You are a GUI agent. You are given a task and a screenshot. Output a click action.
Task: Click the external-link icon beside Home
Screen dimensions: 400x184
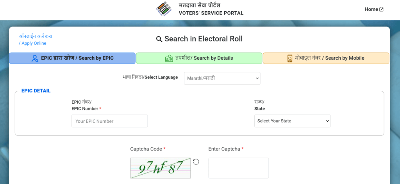click(381, 9)
